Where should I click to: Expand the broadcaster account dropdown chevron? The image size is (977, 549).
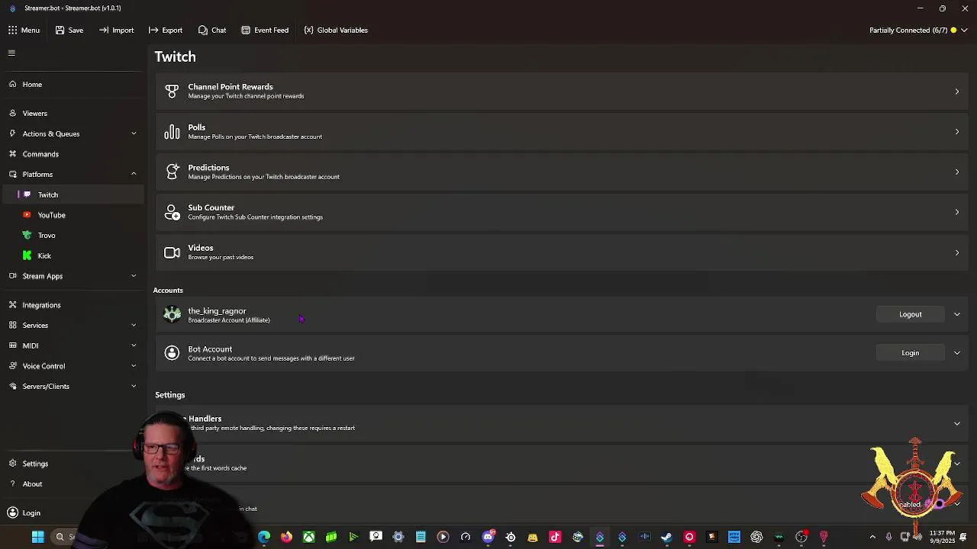(956, 314)
